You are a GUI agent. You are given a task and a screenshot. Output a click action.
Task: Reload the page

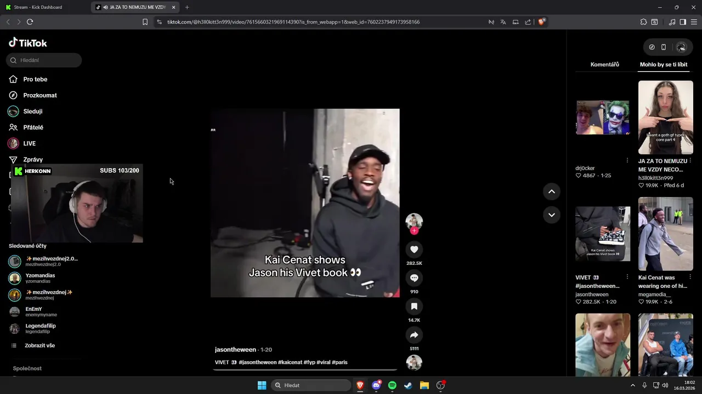(30, 22)
